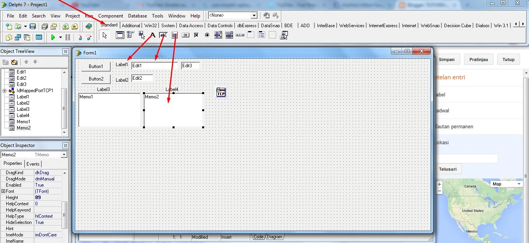Expand the Font property in Object Inspector

pyautogui.click(x=3, y=191)
